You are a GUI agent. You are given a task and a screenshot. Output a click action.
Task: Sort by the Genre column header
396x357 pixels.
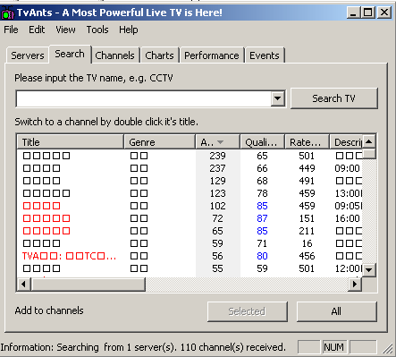coord(159,142)
